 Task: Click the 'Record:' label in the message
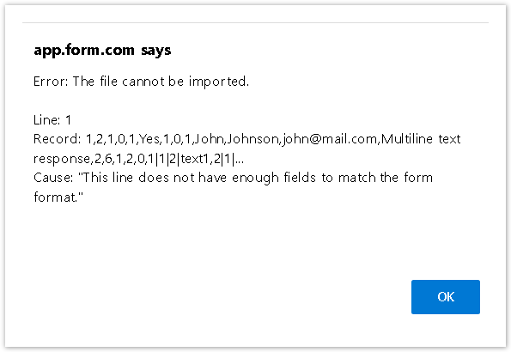coord(57,139)
